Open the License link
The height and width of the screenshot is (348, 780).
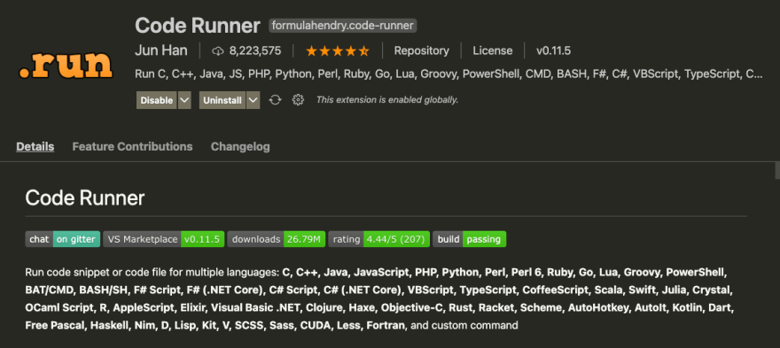(x=493, y=50)
